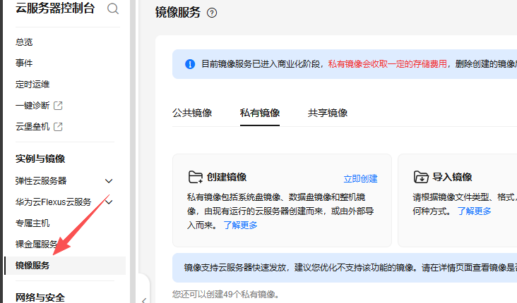Open the help icon next to 镜像服务 title
This screenshot has height=303, width=517.
(x=212, y=13)
